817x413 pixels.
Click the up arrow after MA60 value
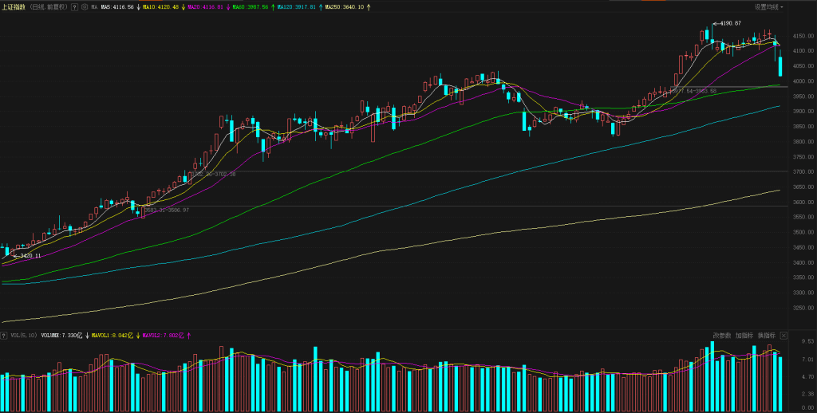pyautogui.click(x=273, y=6)
